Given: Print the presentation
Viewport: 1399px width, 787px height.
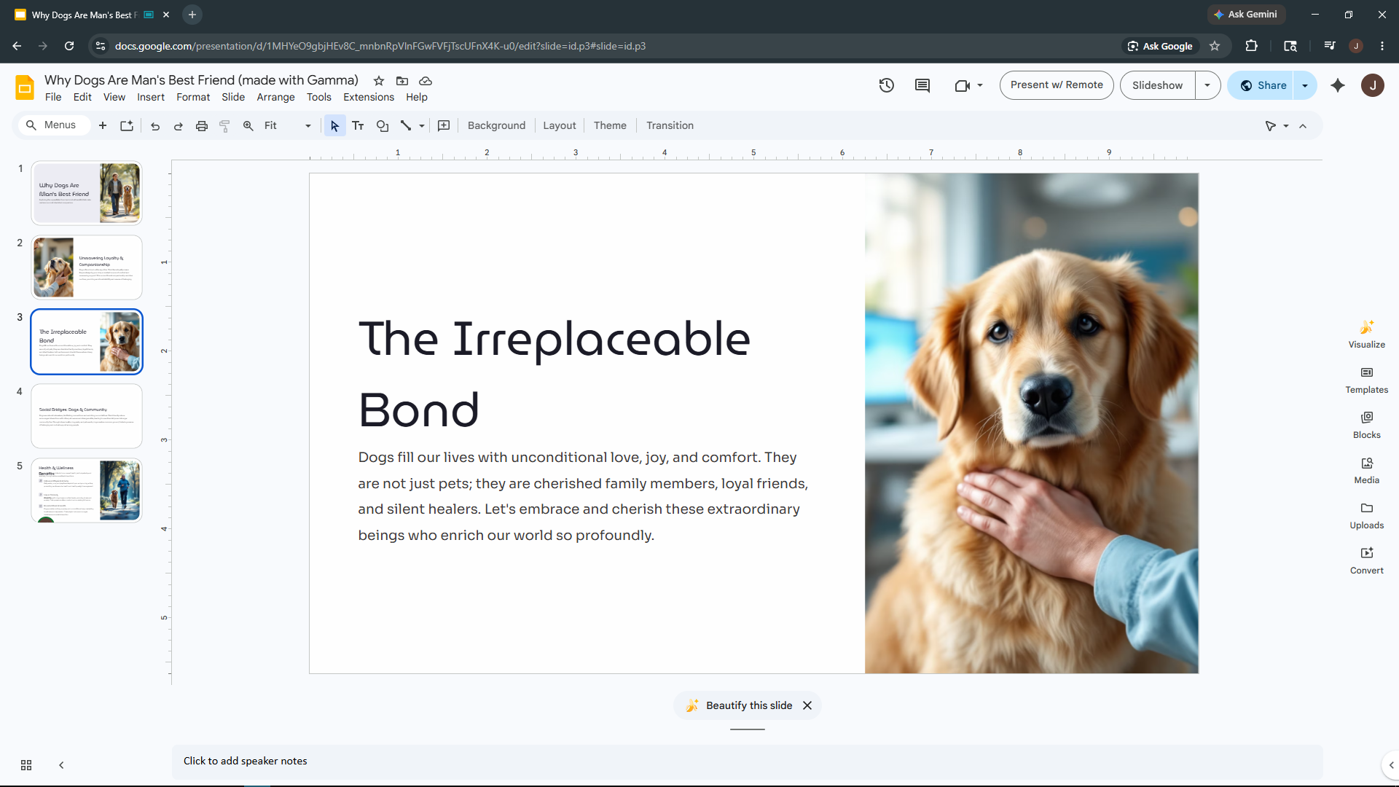Looking at the screenshot, I should pos(202,125).
